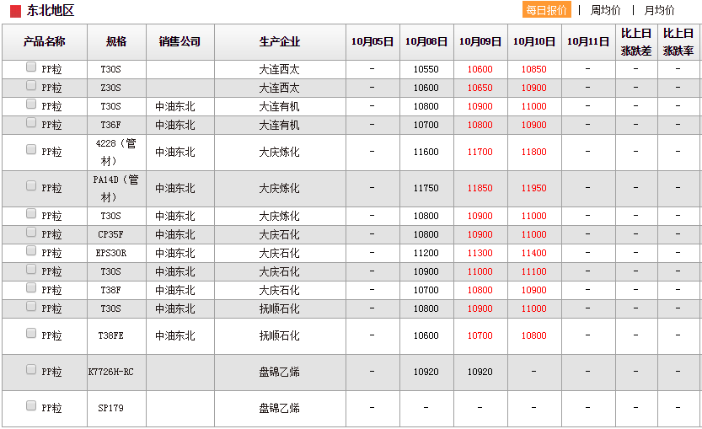
Task: Click red price 11100 in 大庆石化 T30S row
Action: [x=533, y=272]
